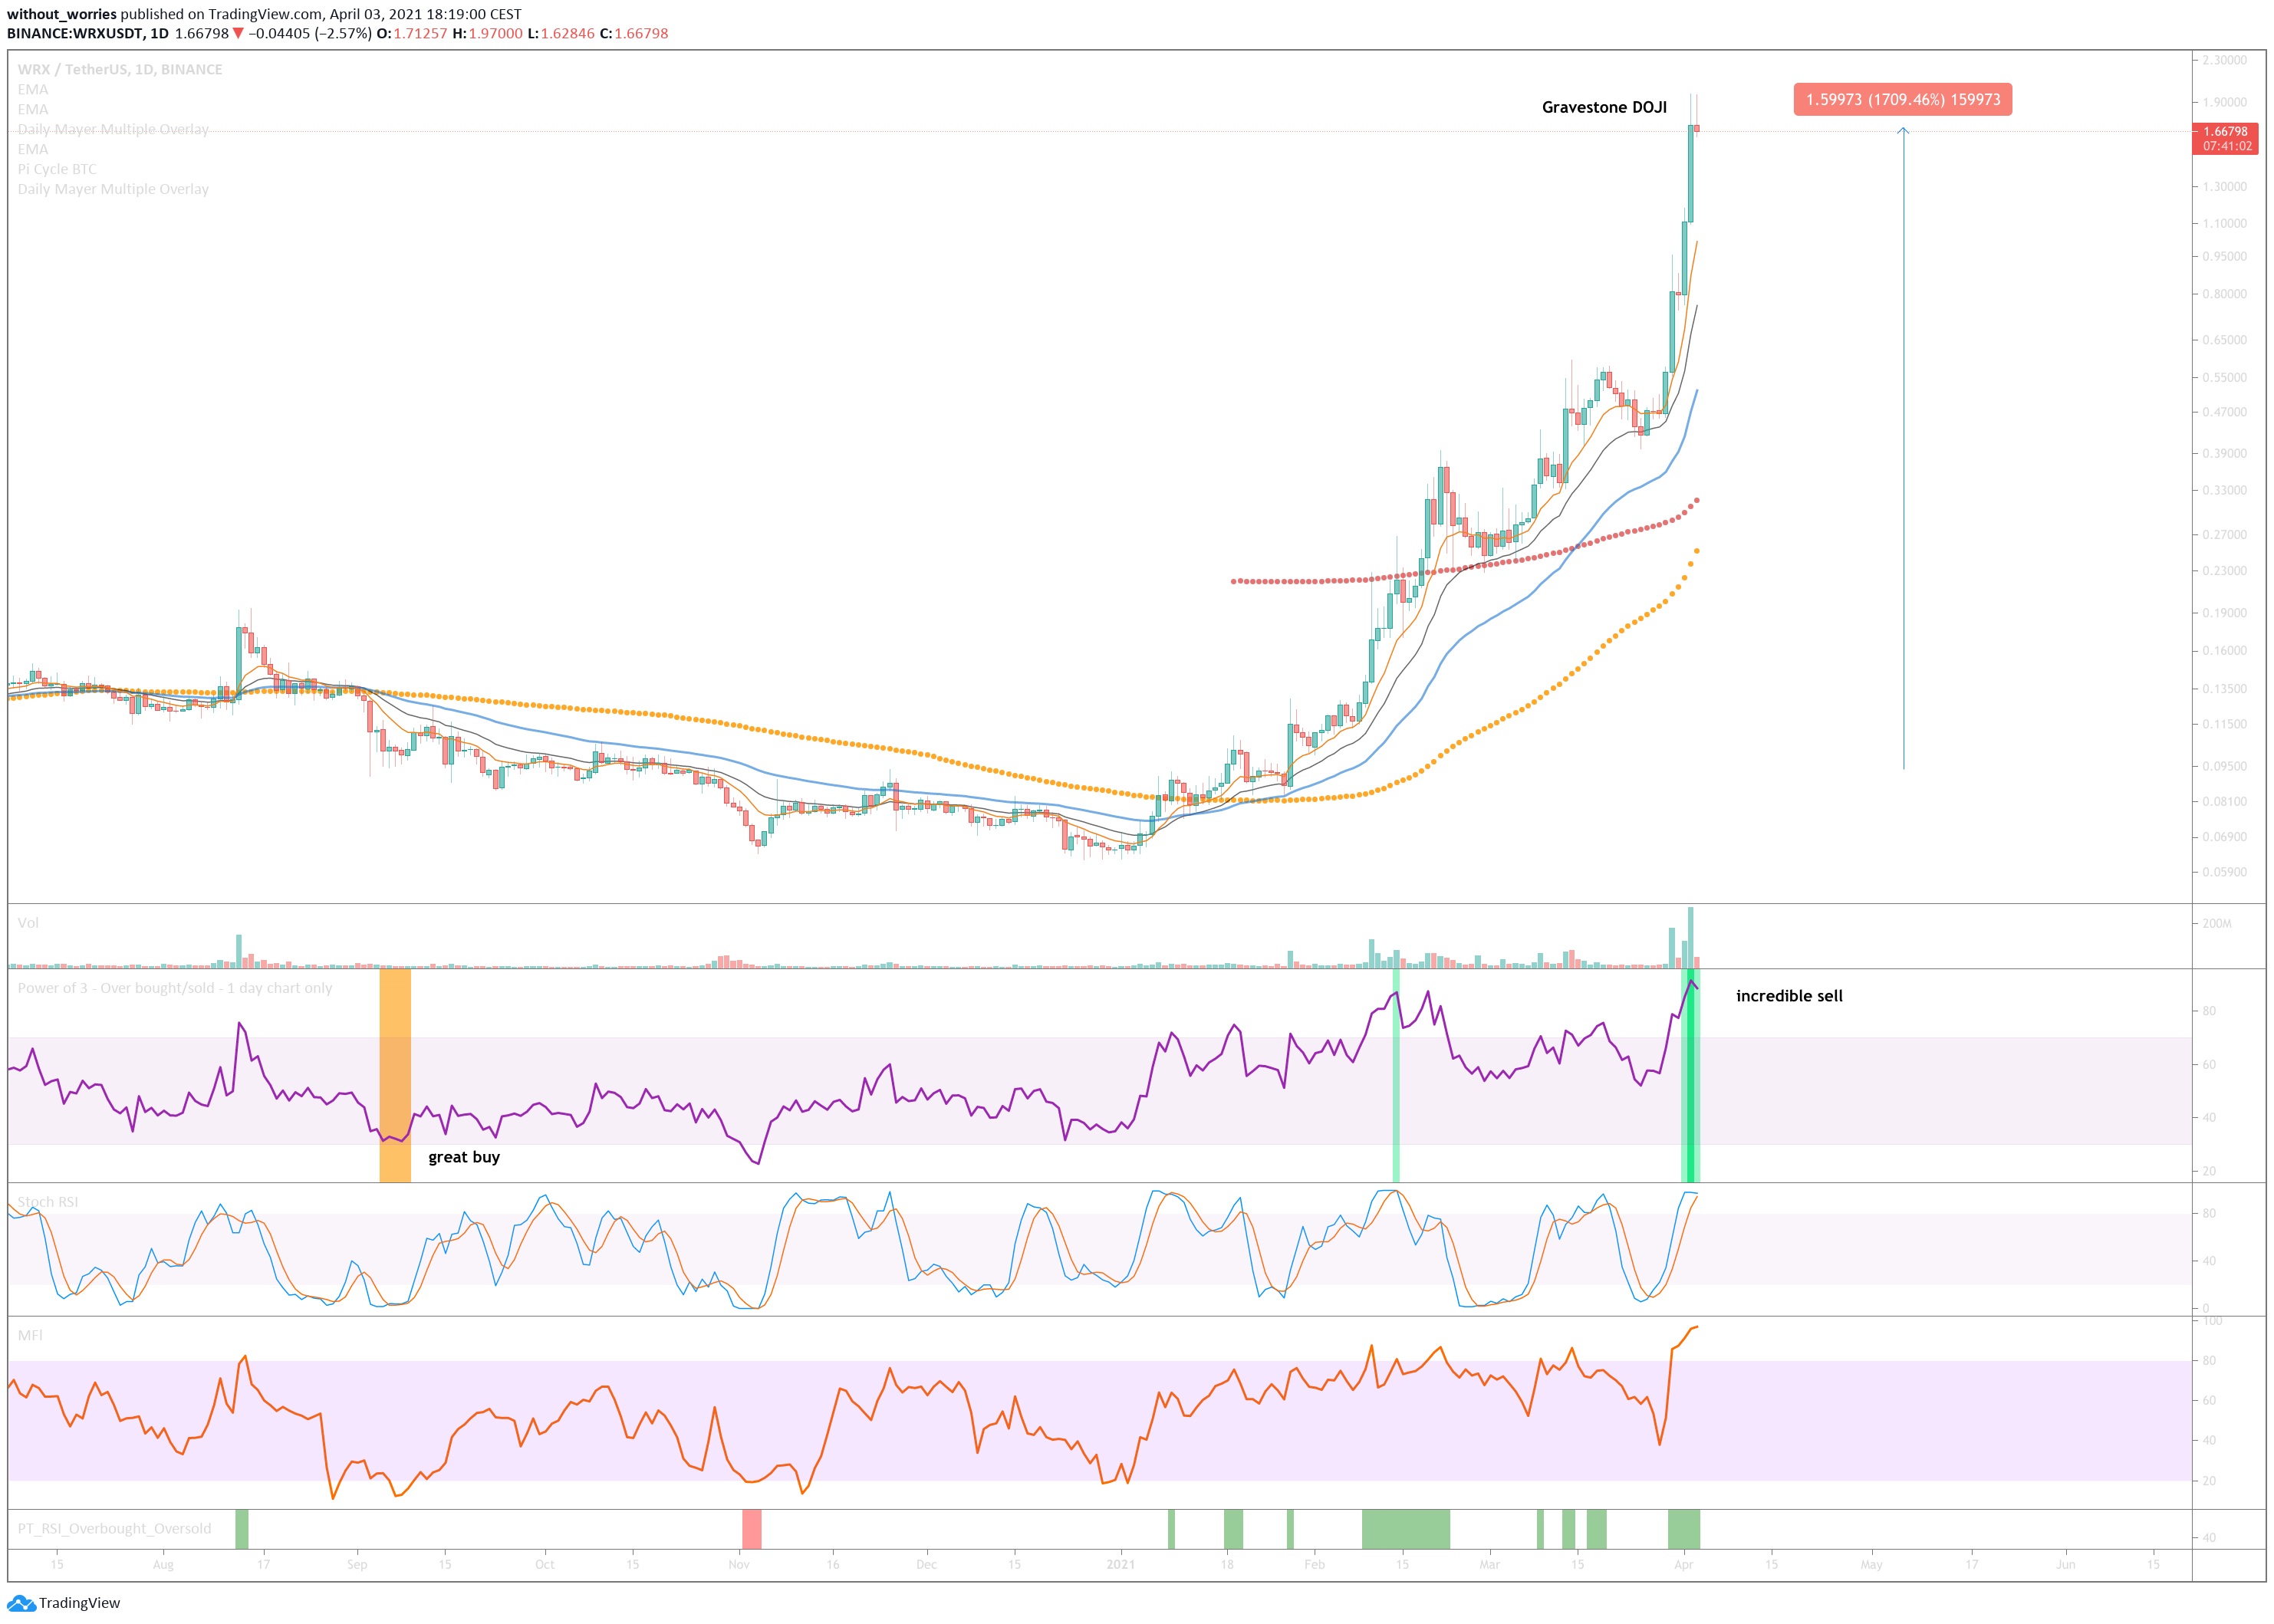
Task: Click the TradingView wordmark text
Action: pyautogui.click(x=80, y=1603)
